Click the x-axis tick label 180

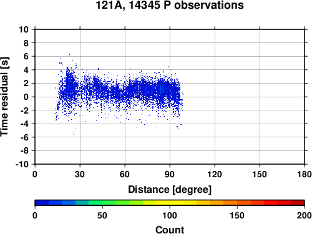click(x=305, y=174)
